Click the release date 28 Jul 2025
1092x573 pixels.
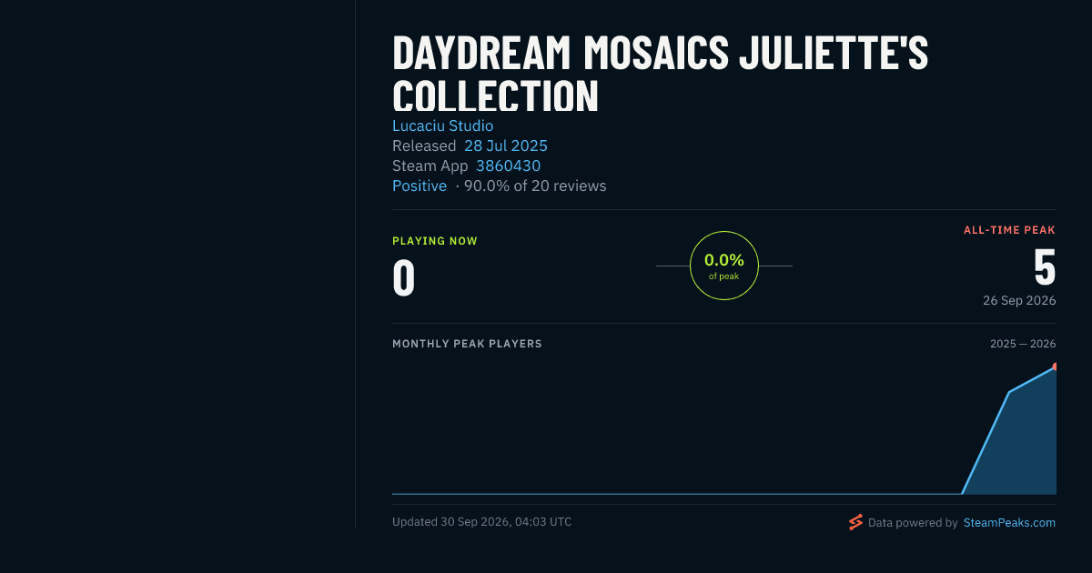(506, 146)
